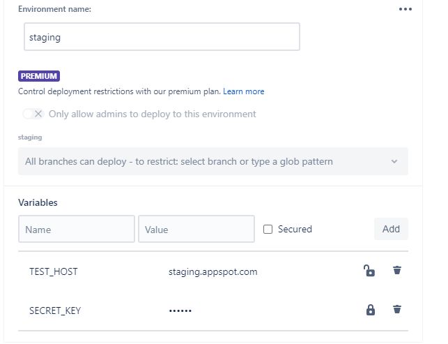The height and width of the screenshot is (344, 448).
Task: Select the TEST_HOST variable name
Action: [54, 271]
